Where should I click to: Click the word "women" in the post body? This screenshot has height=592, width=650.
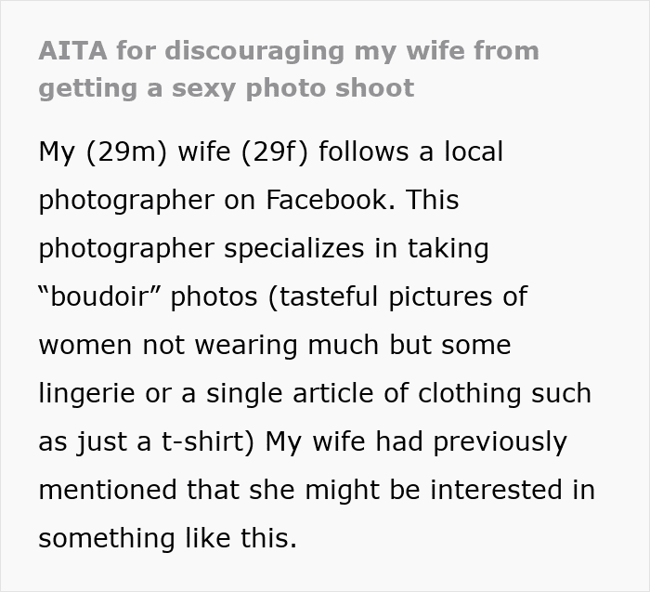85,347
